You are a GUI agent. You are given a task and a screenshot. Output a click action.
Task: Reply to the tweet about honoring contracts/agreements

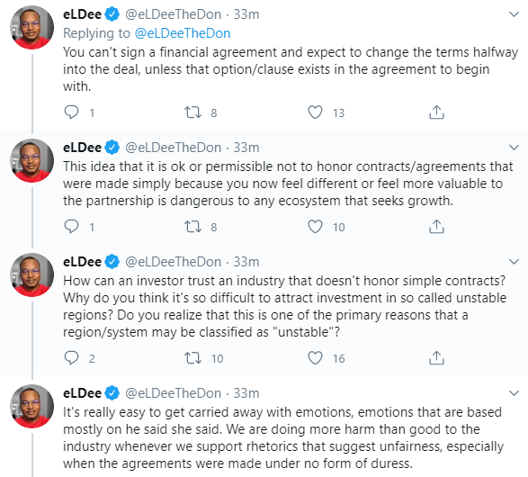pyautogui.click(x=71, y=227)
